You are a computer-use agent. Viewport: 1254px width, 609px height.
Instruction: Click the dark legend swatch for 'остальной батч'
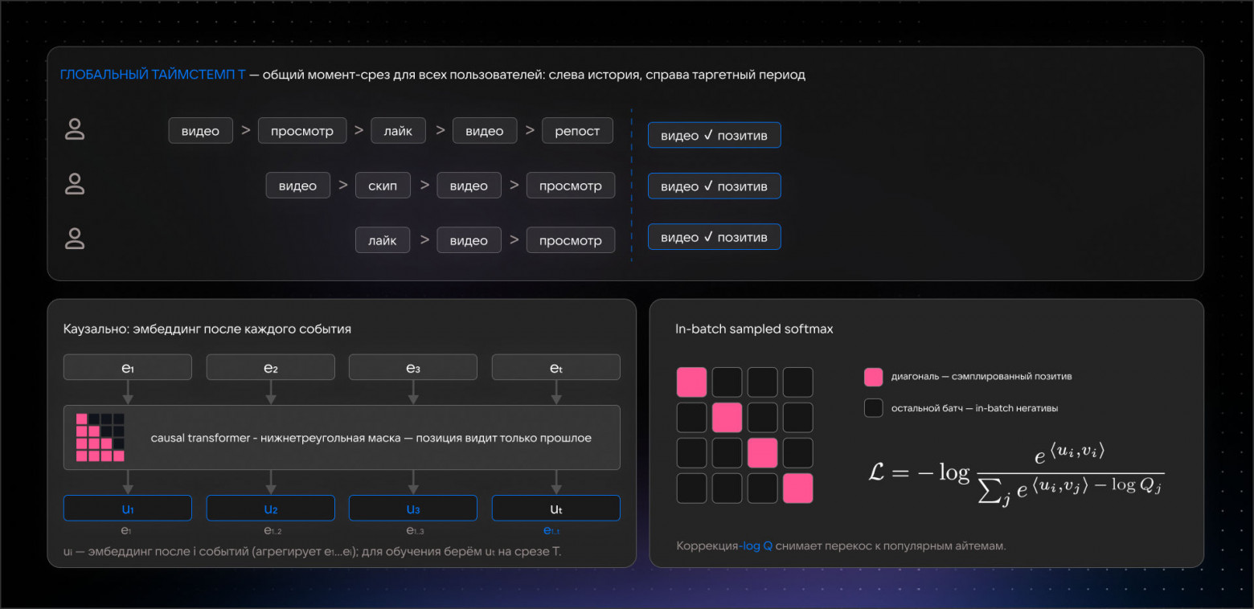tap(874, 407)
